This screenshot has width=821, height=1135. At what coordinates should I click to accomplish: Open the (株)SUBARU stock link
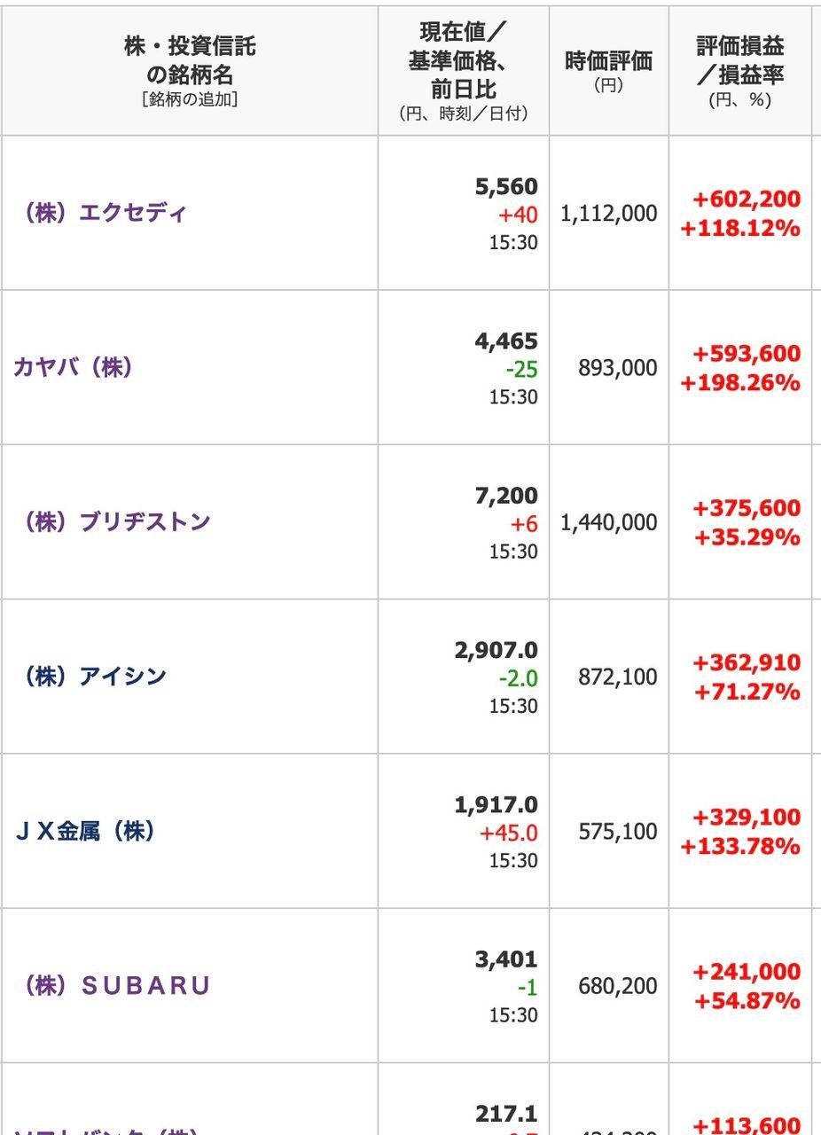[x=116, y=986]
